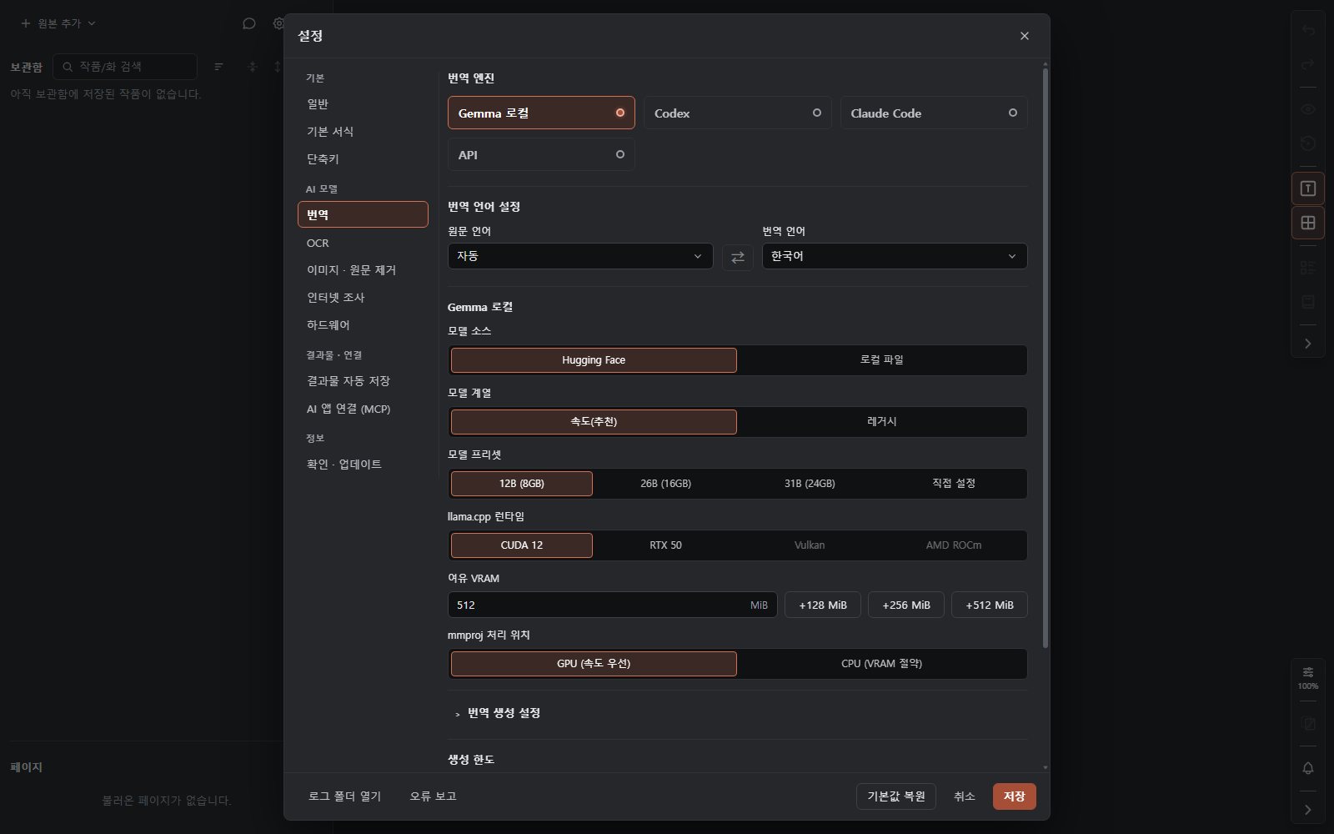Switch model source to 로컬 파일
This screenshot has height=834, width=1334.
point(882,360)
